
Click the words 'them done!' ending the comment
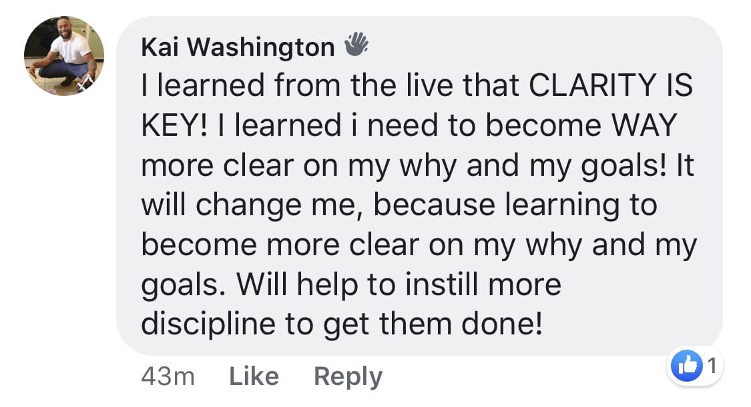coord(461,324)
